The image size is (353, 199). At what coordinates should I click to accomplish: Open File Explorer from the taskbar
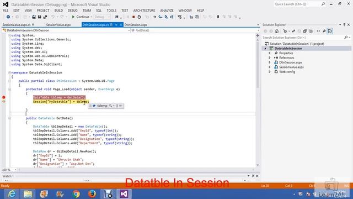28,194
